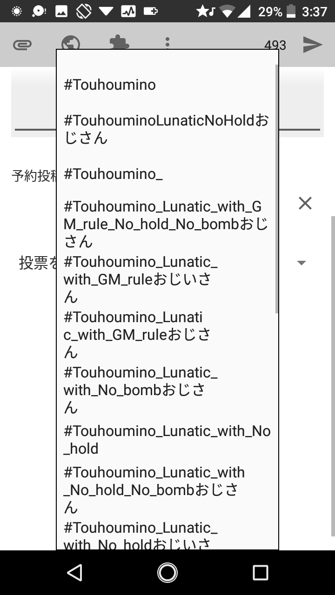
Task: Select #Touhoumino_Lunatic_with_GM_rule_No_hold_No_bombおじさん hashtag
Action: tap(166, 224)
